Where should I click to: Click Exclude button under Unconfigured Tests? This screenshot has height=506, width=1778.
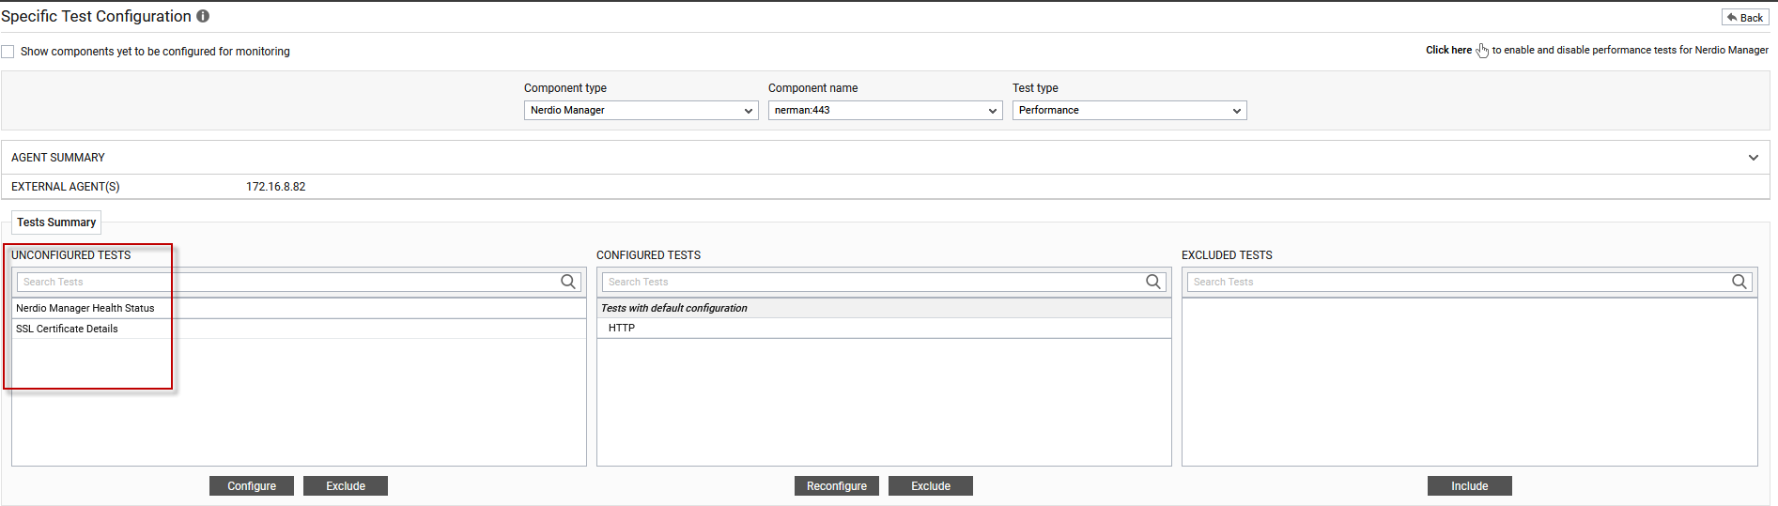(x=346, y=485)
